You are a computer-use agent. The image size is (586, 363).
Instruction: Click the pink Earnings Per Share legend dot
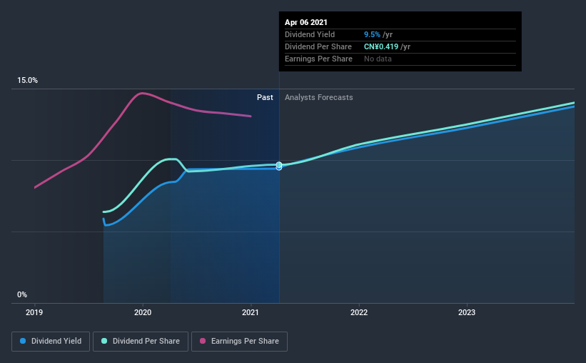pyautogui.click(x=203, y=341)
